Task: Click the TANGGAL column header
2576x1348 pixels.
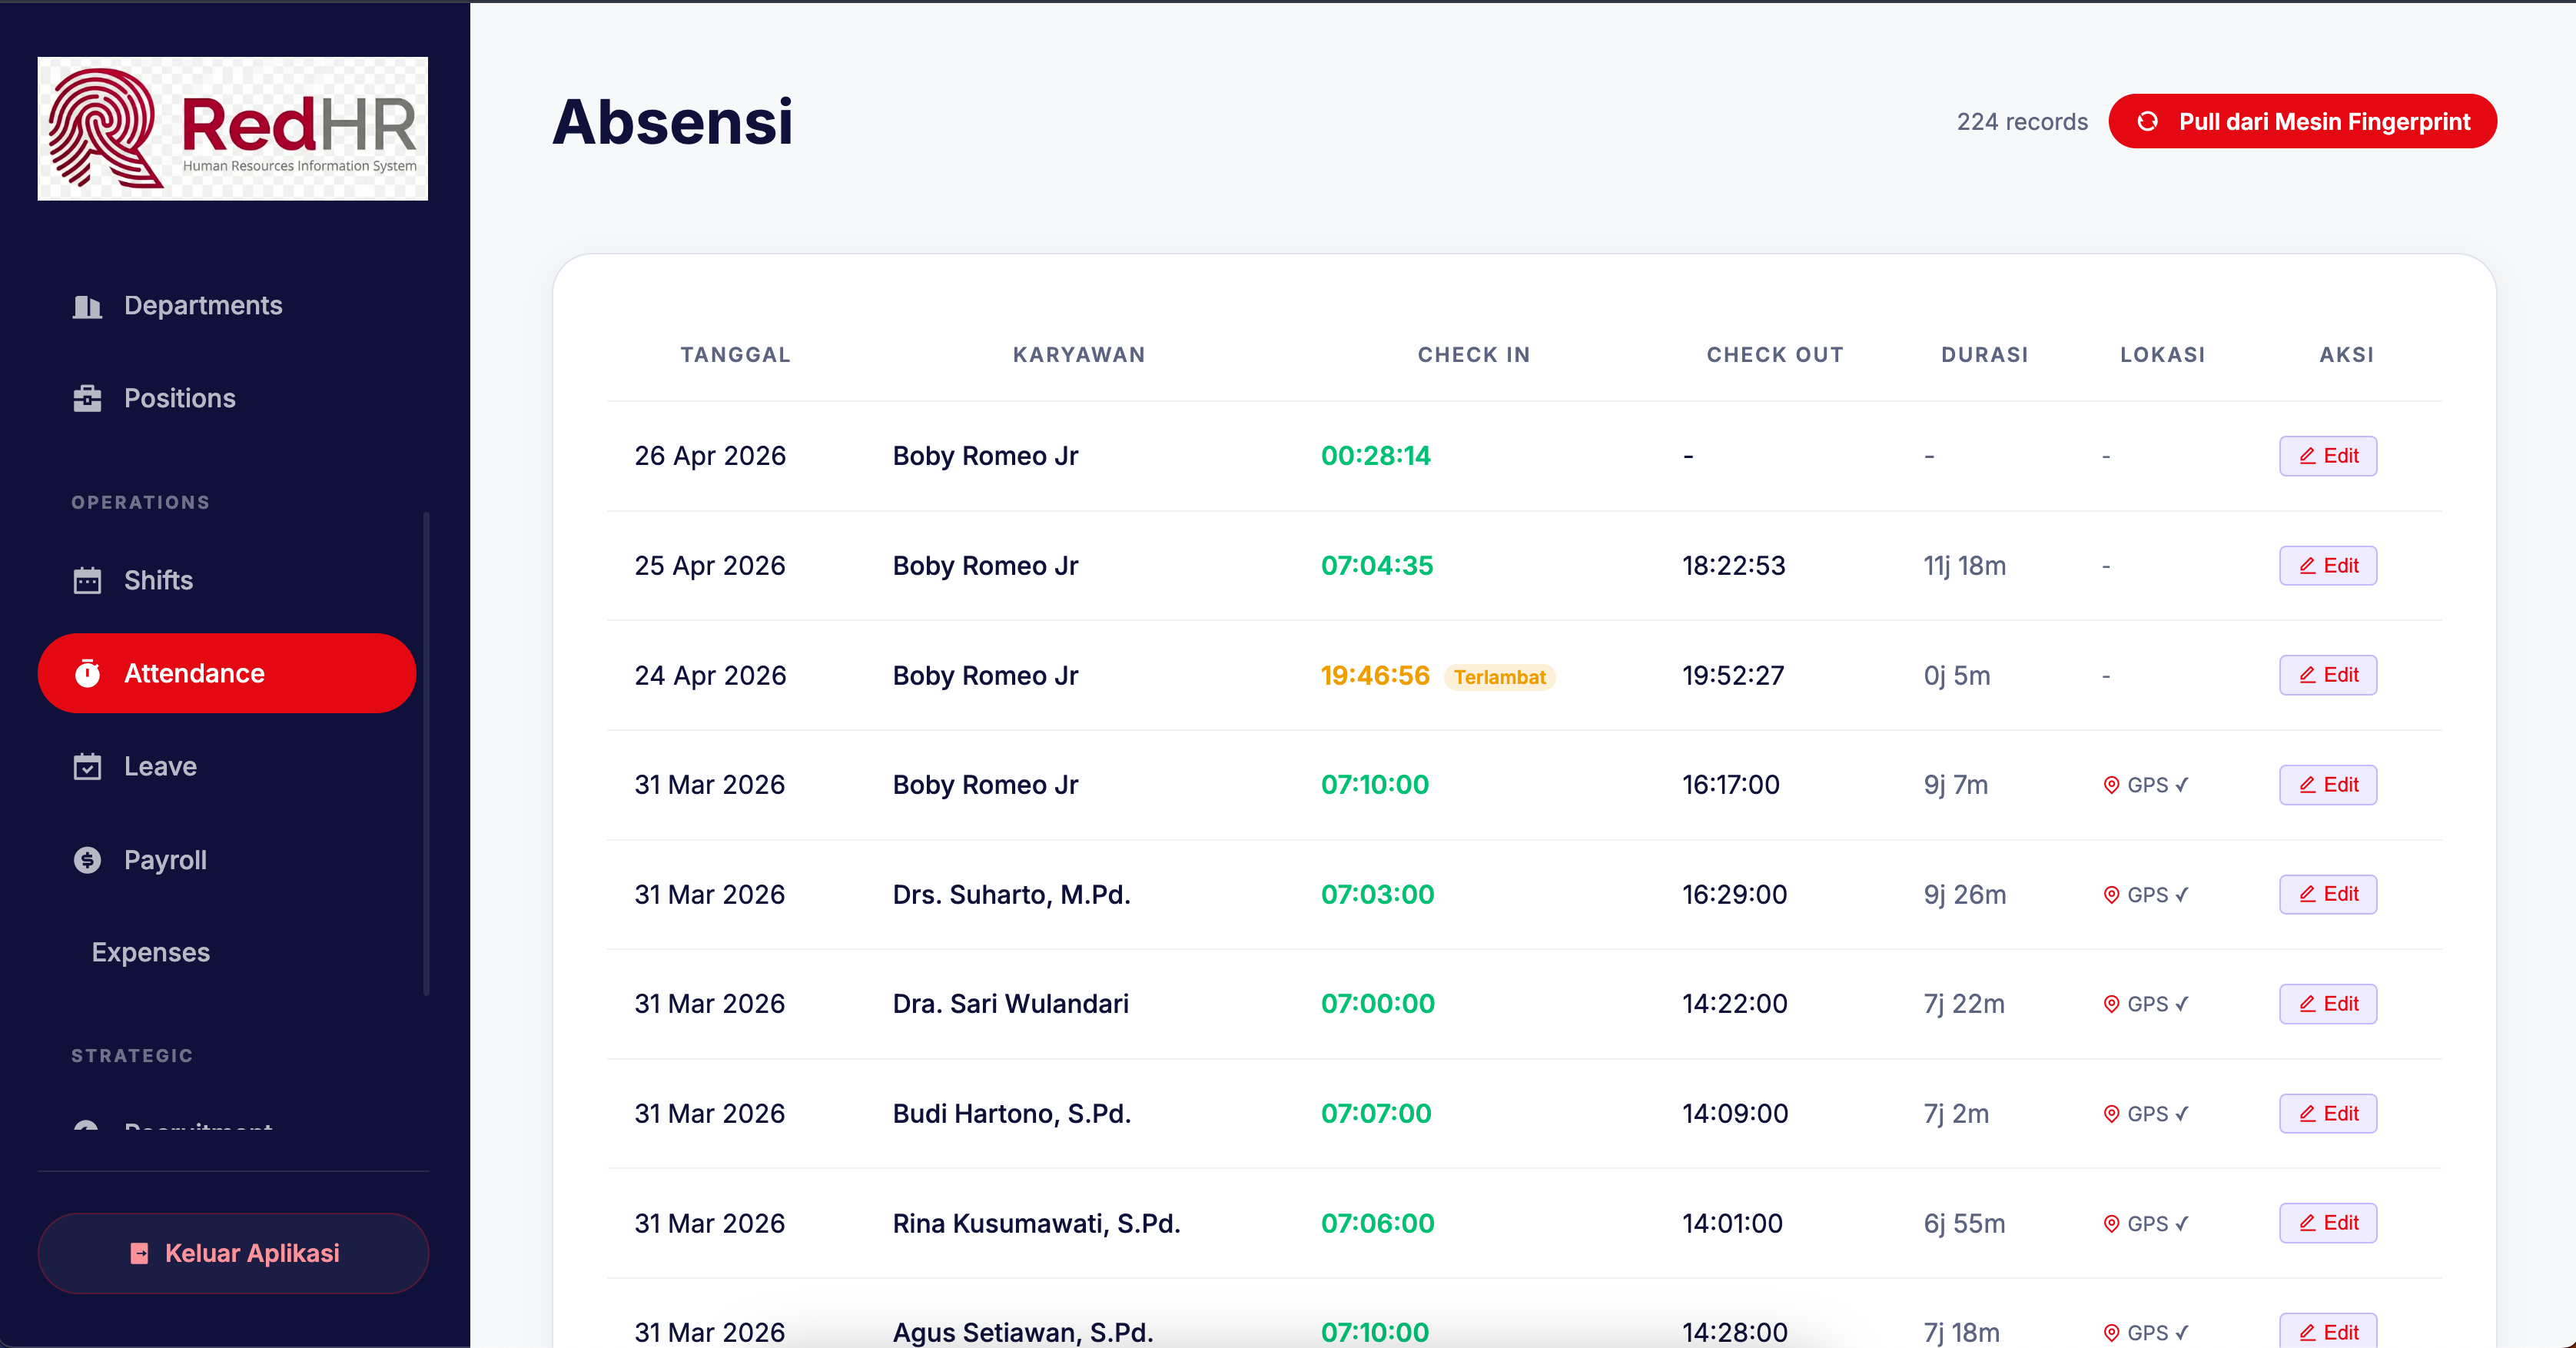Action: [735, 355]
